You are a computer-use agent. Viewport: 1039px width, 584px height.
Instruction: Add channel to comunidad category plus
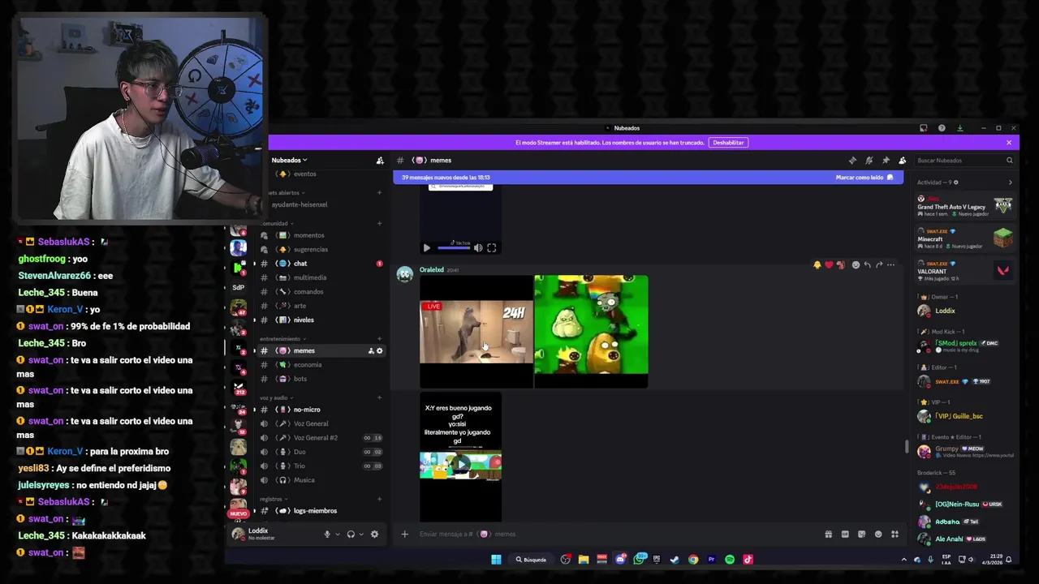[379, 223]
